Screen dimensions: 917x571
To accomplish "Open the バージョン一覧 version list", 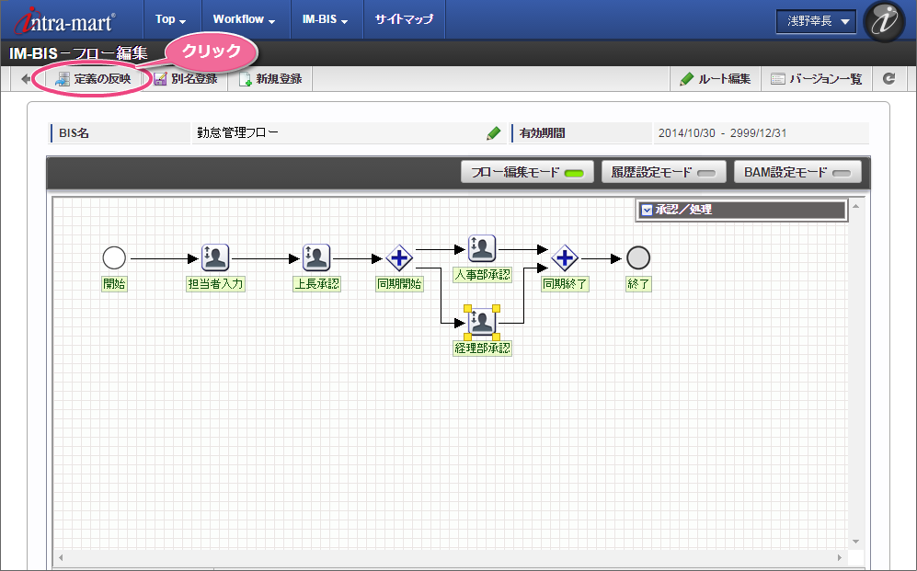I will pyautogui.click(x=817, y=79).
